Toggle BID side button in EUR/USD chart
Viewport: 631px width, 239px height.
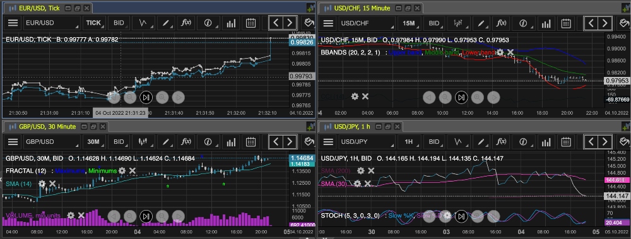pyautogui.click(x=119, y=23)
